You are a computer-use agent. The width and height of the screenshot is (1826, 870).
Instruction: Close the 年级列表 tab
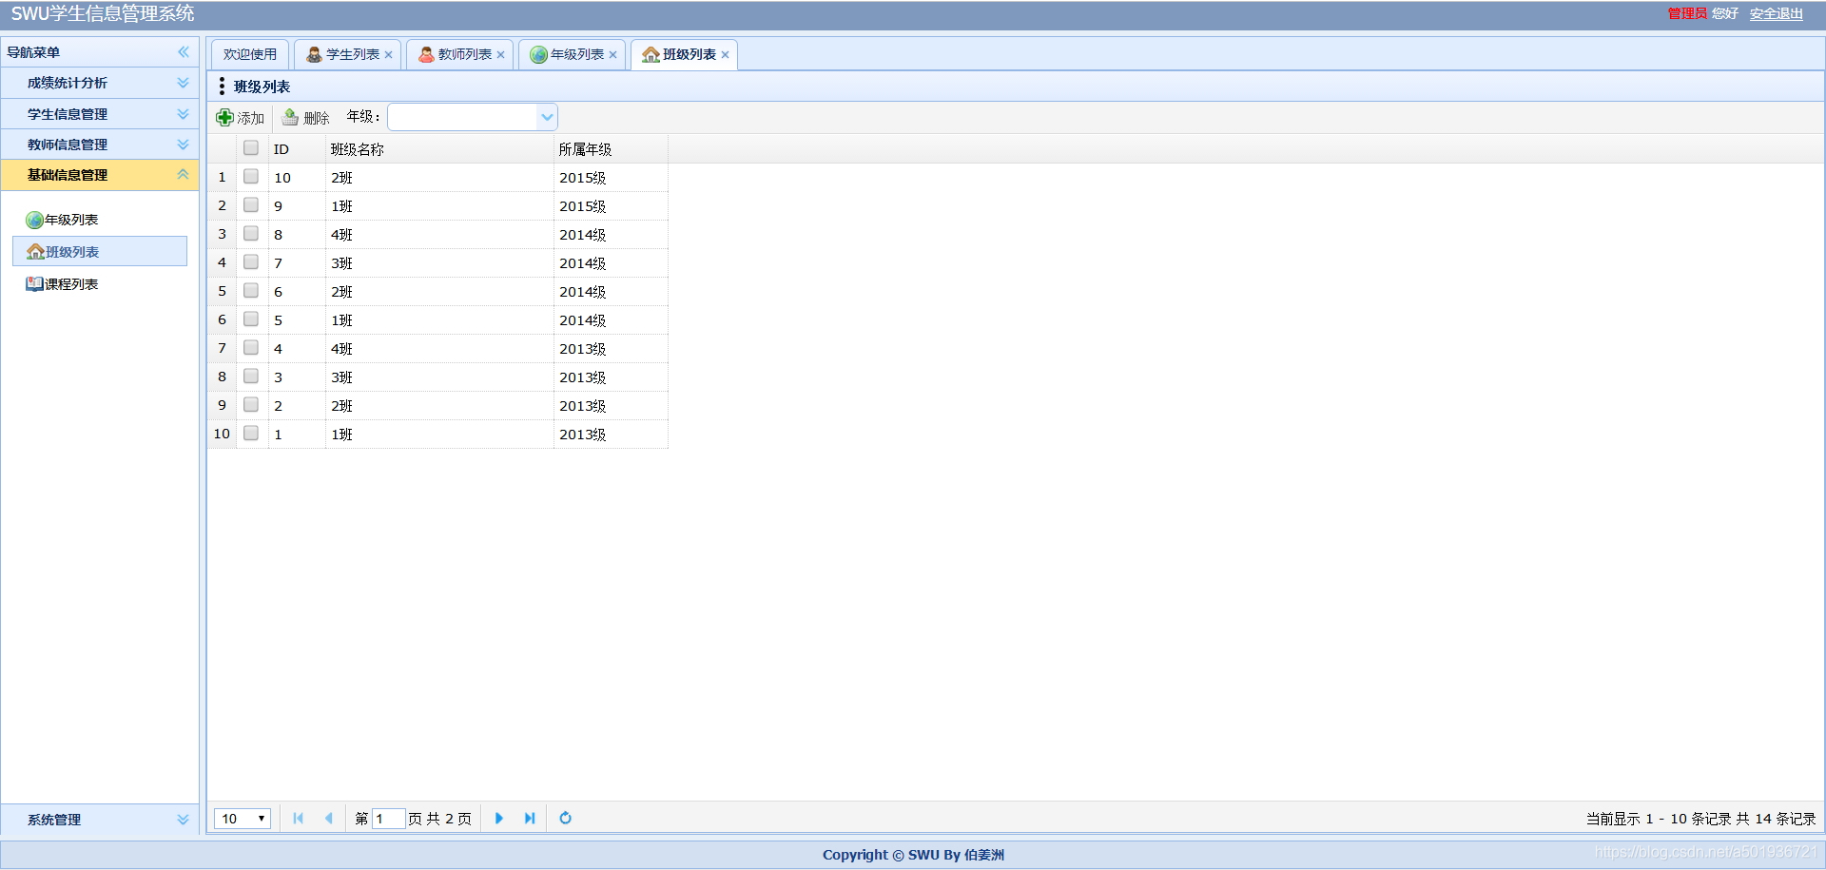point(613,55)
